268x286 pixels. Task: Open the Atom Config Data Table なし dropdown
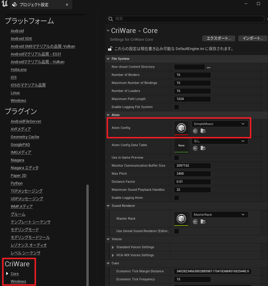220,141
